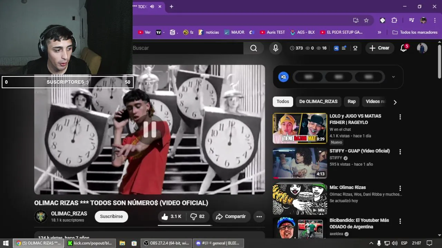Show hidden tray icons with the up arrow

click(x=371, y=243)
